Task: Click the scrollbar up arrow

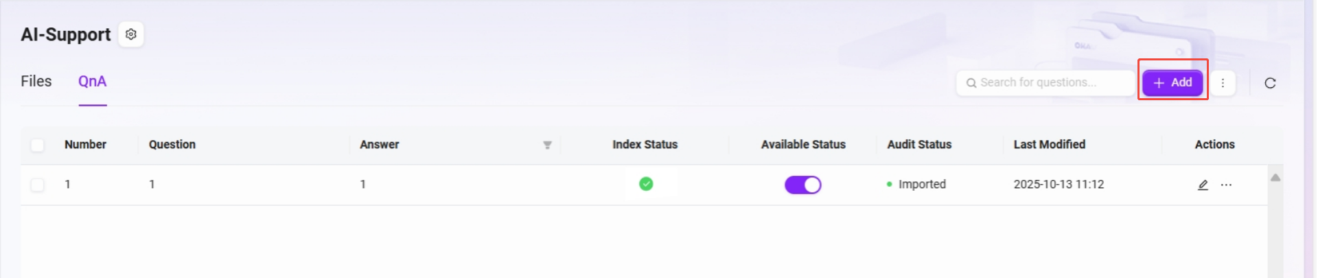Action: point(1275,178)
